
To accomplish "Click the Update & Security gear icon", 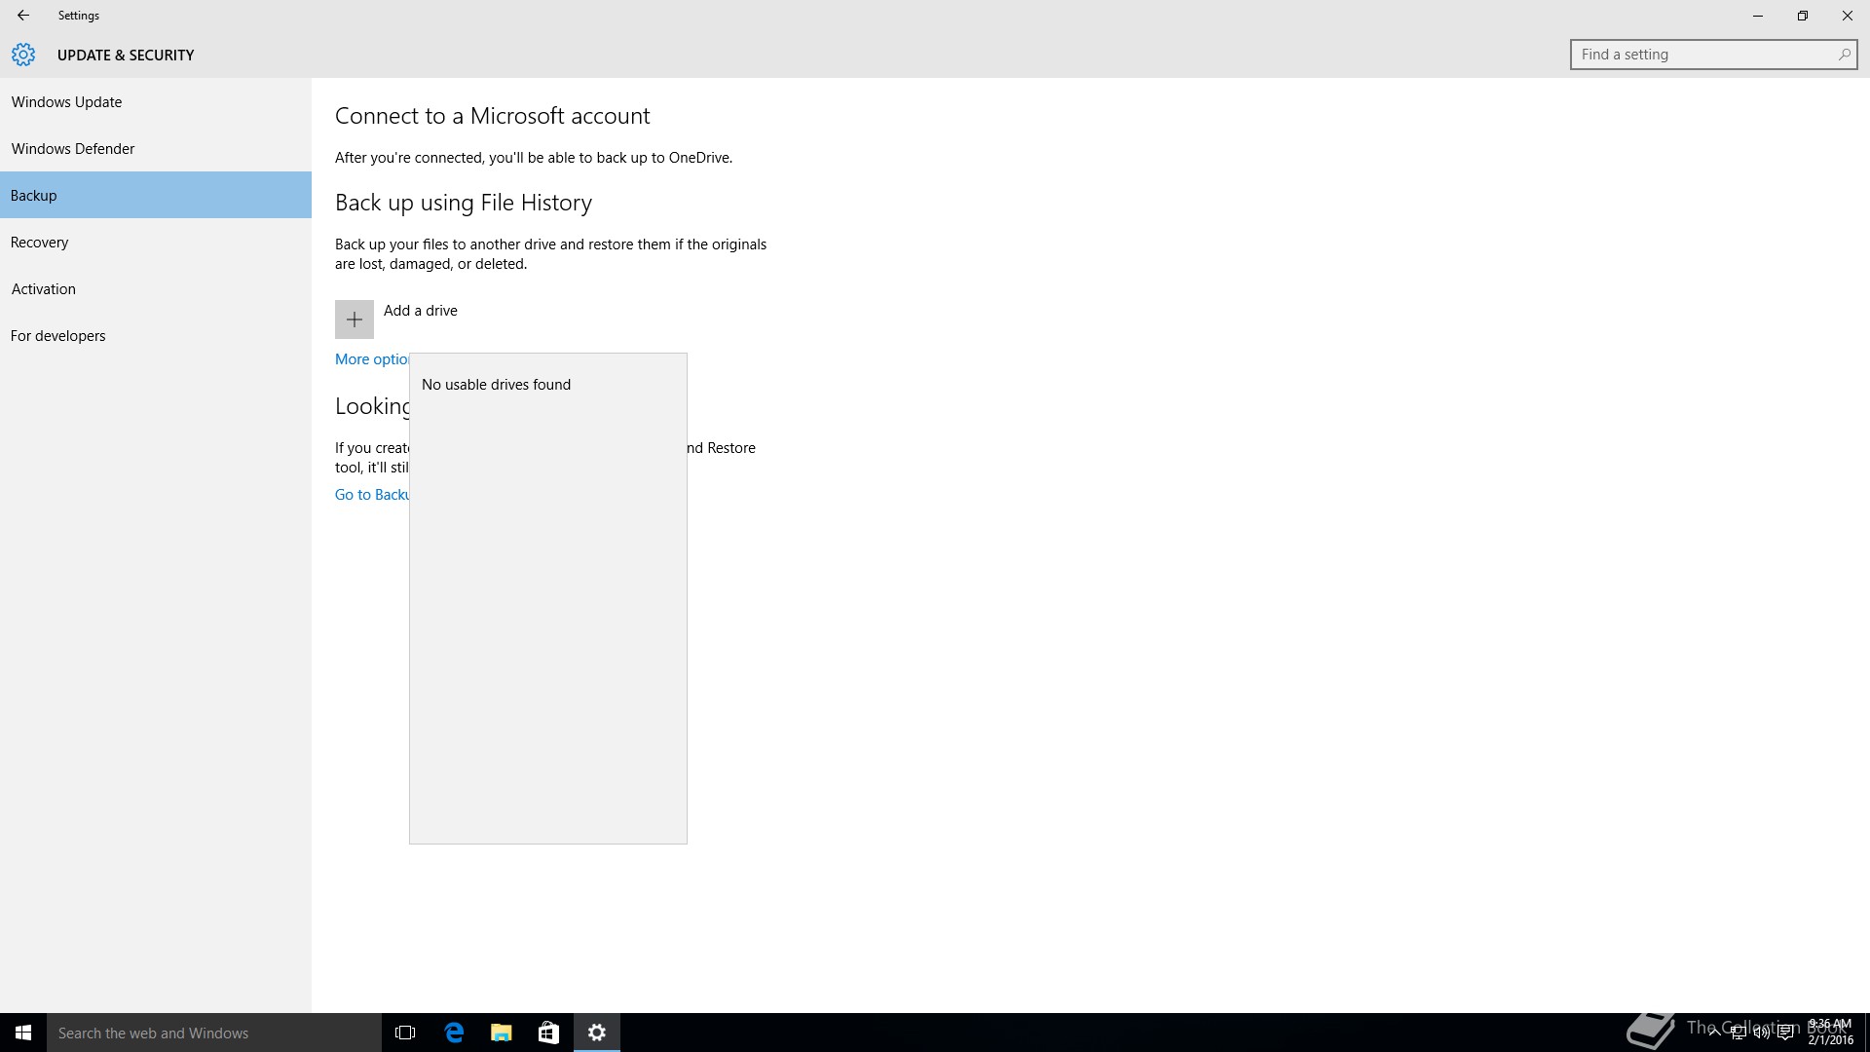I will (x=23, y=55).
